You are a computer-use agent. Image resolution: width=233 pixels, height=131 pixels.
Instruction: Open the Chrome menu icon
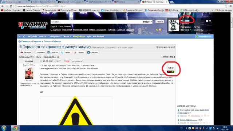230,6
